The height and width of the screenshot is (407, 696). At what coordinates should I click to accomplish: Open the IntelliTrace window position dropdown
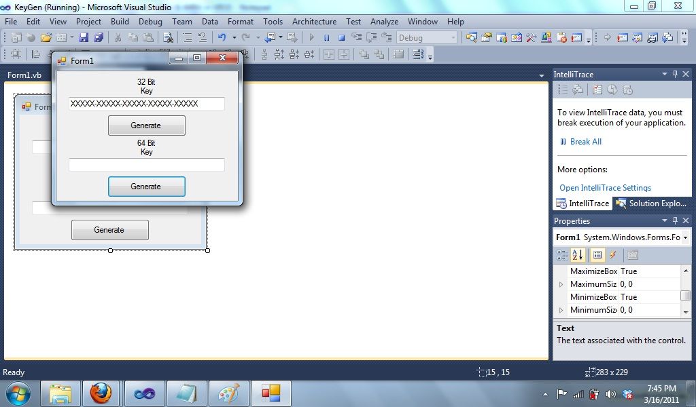(665, 75)
